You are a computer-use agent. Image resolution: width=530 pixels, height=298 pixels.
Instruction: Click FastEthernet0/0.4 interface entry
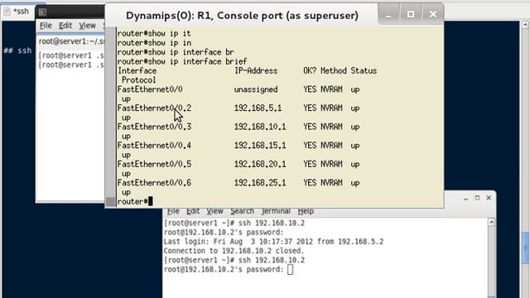coord(154,146)
